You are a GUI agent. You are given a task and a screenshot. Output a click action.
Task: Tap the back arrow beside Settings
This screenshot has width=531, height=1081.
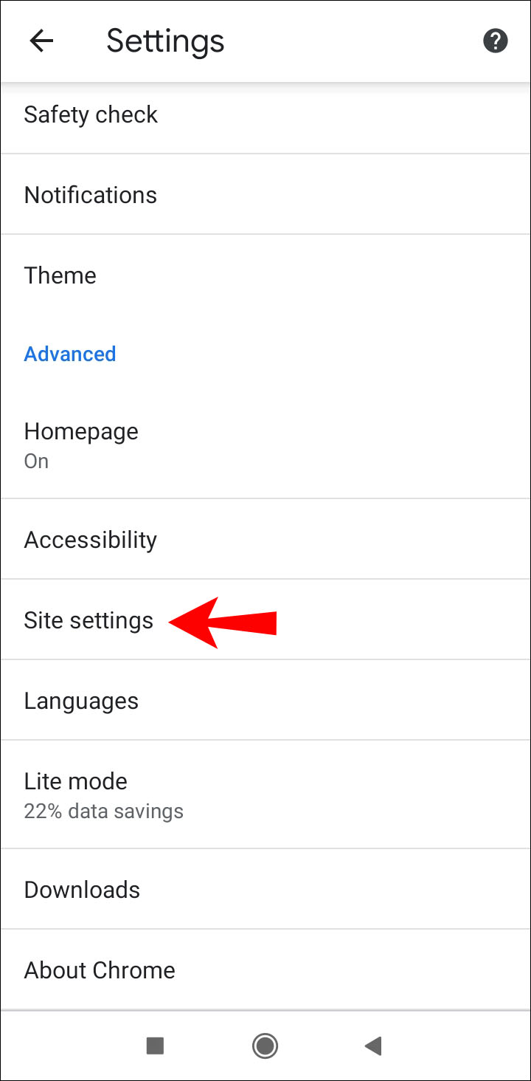41,41
